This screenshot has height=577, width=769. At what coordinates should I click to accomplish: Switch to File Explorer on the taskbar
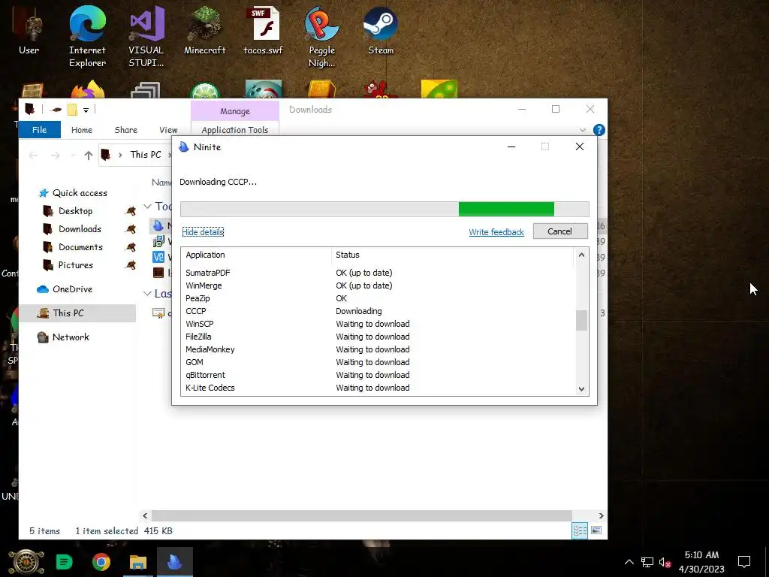tap(138, 562)
